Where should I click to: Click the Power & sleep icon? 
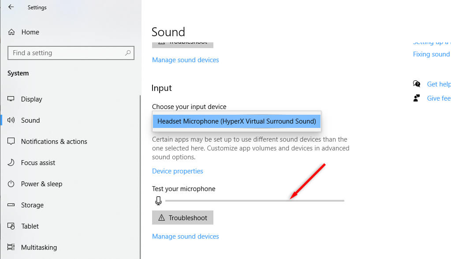pyautogui.click(x=11, y=184)
